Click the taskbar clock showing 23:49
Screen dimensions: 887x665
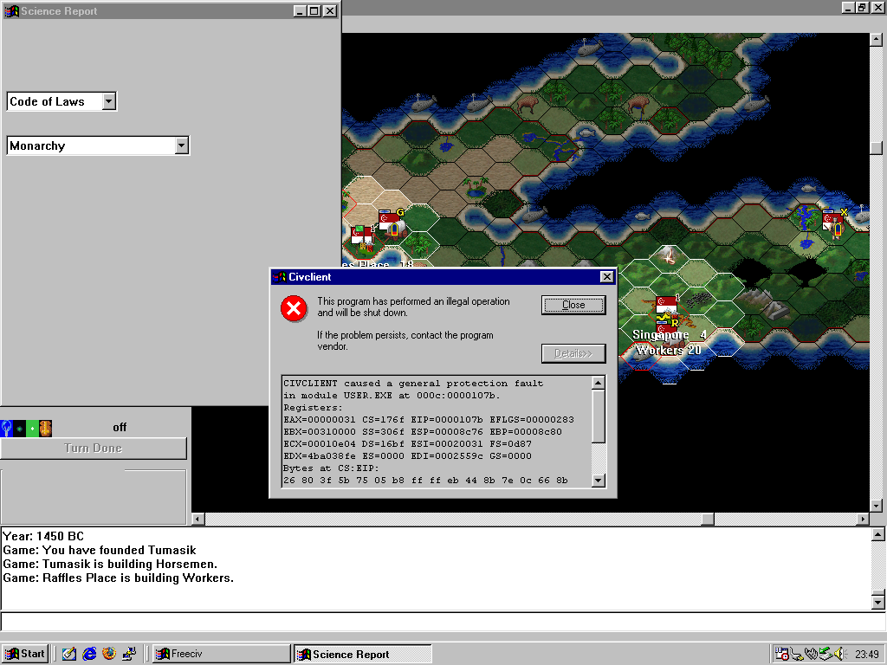pos(867,655)
